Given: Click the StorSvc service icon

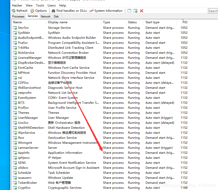Looking at the screenshot, I should click(15, 28).
